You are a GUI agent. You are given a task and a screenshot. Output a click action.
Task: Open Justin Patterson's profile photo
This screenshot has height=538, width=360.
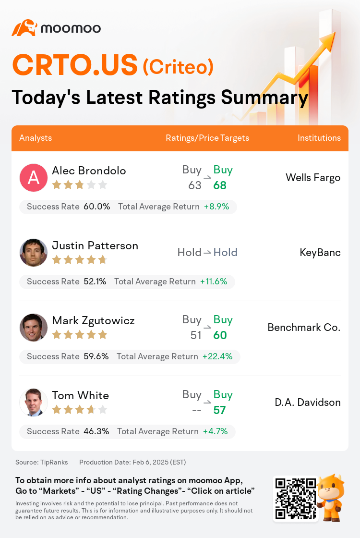tap(33, 253)
